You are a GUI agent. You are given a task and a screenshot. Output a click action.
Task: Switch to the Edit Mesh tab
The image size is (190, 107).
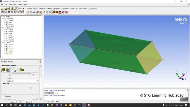pyautogui.click(x=50, y=9)
